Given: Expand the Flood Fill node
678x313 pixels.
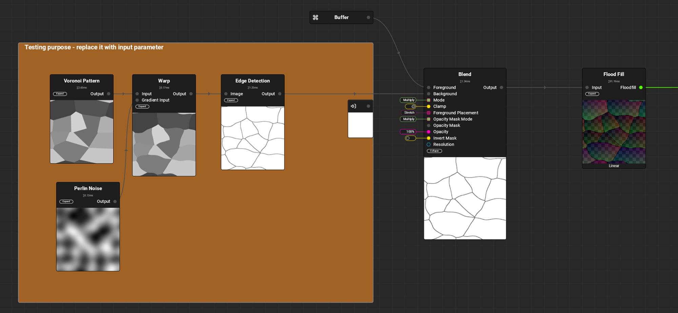Looking at the screenshot, I should (x=592, y=94).
